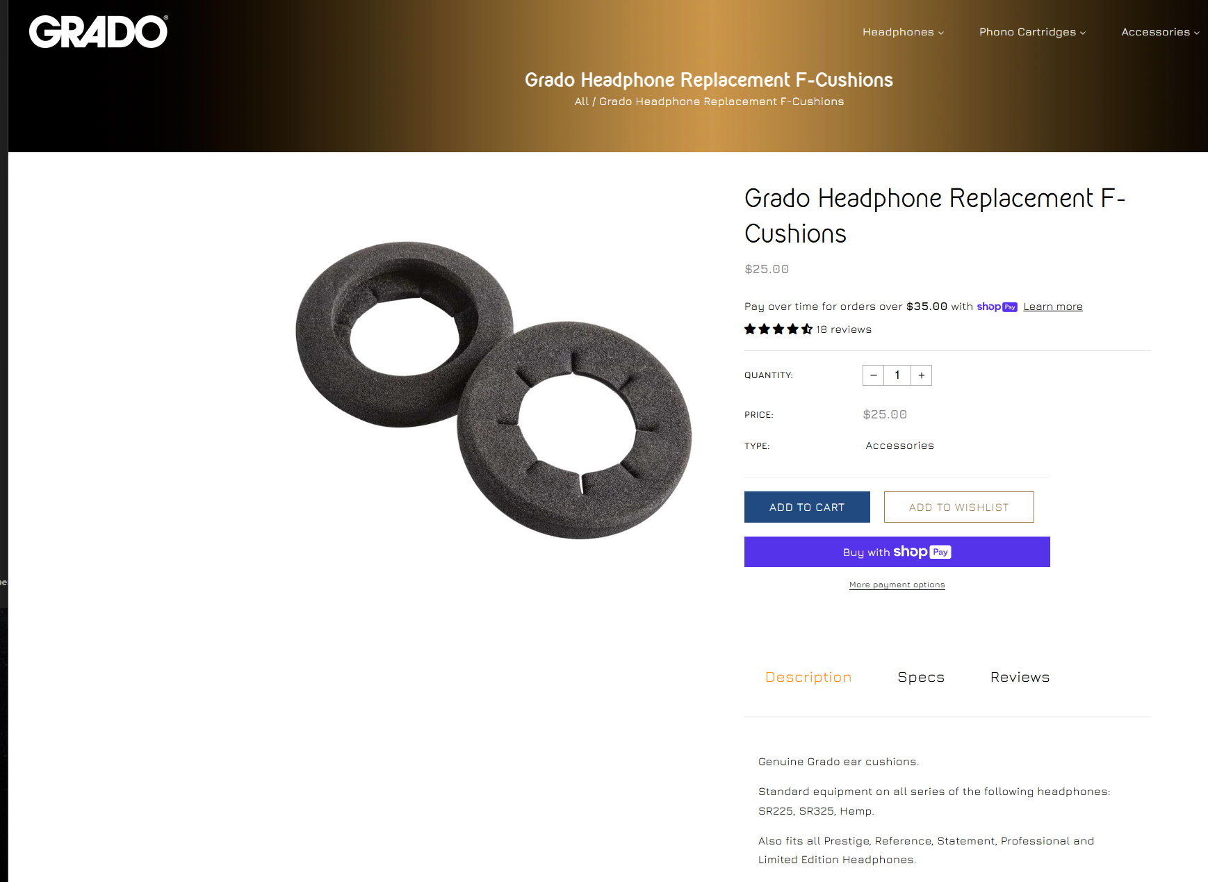The image size is (1208, 882).
Task: Increase quantity with the plus button
Action: tap(921, 375)
